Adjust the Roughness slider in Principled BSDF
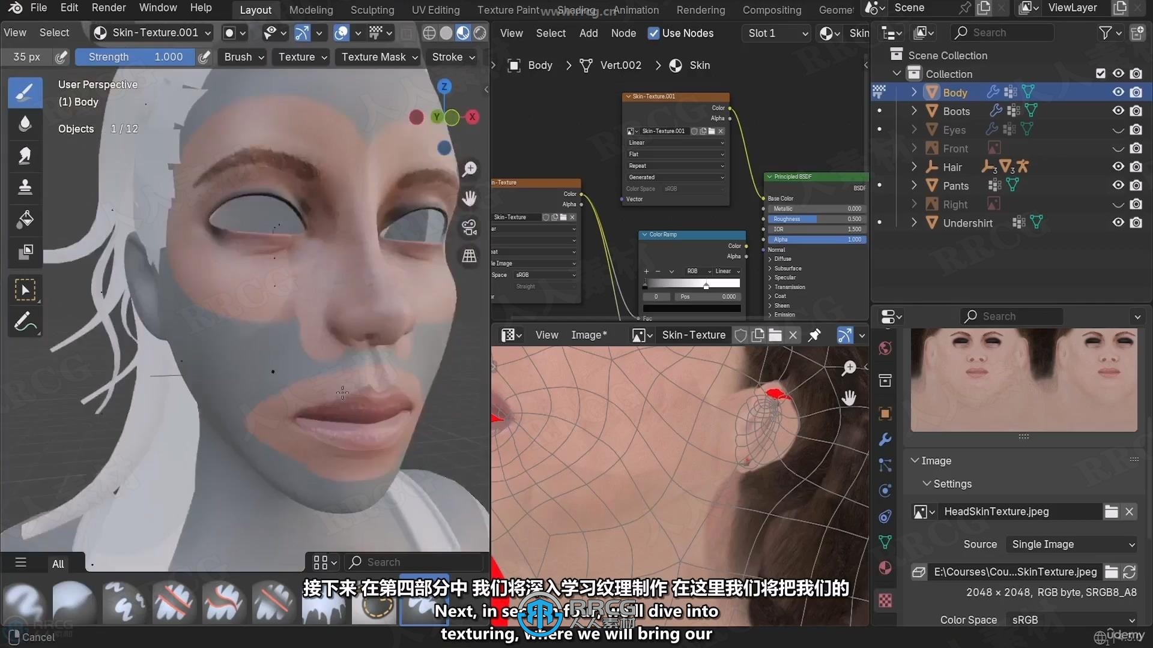The width and height of the screenshot is (1153, 648). click(x=816, y=219)
